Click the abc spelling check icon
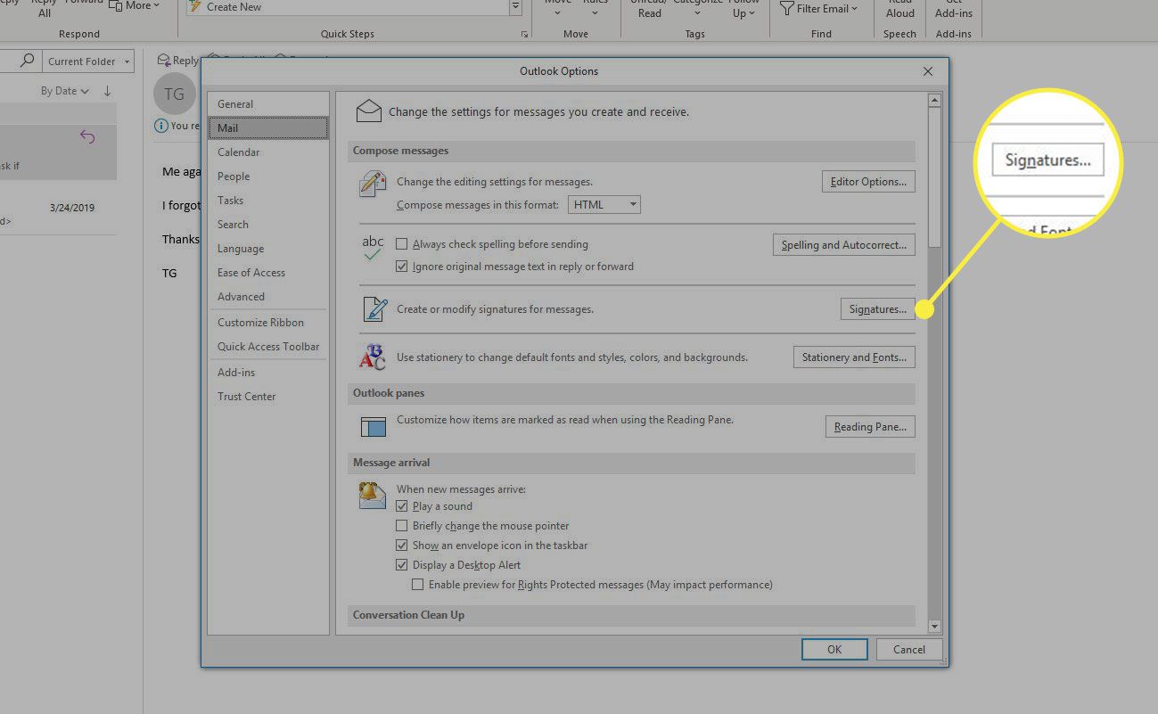This screenshot has width=1158, height=714. pos(373,249)
